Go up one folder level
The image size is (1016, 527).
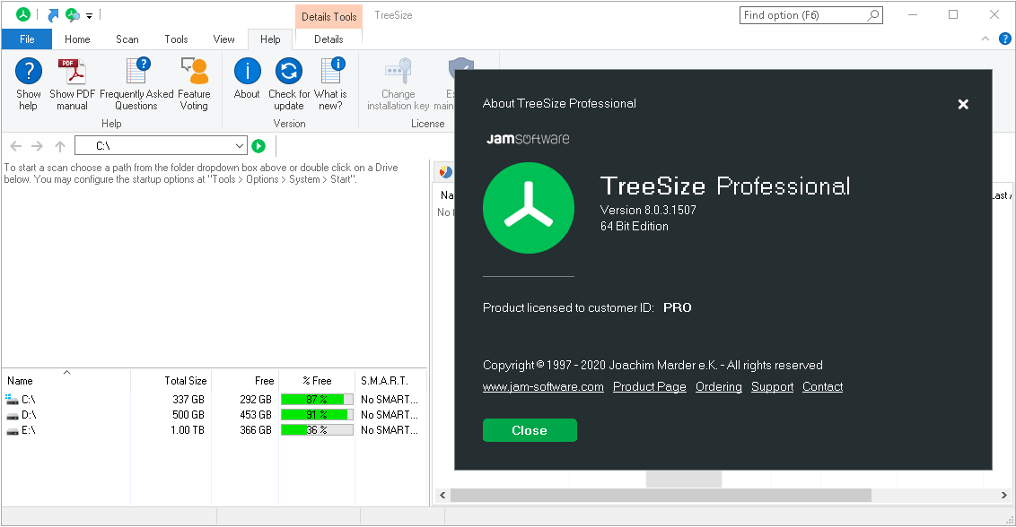click(59, 146)
